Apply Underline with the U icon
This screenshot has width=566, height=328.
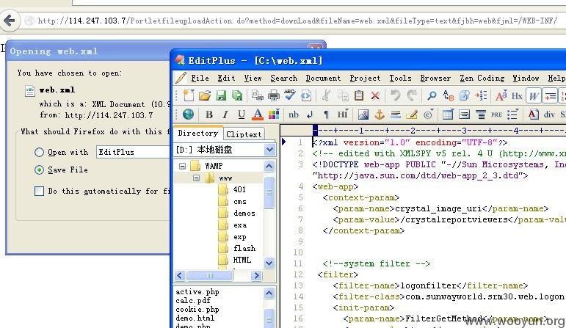pos(242,114)
